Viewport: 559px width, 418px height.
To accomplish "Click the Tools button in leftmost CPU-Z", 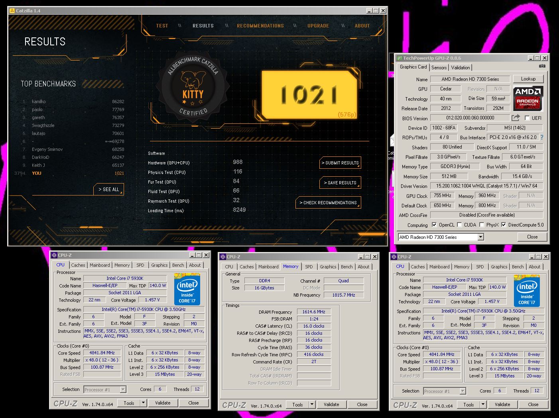I will [x=129, y=403].
